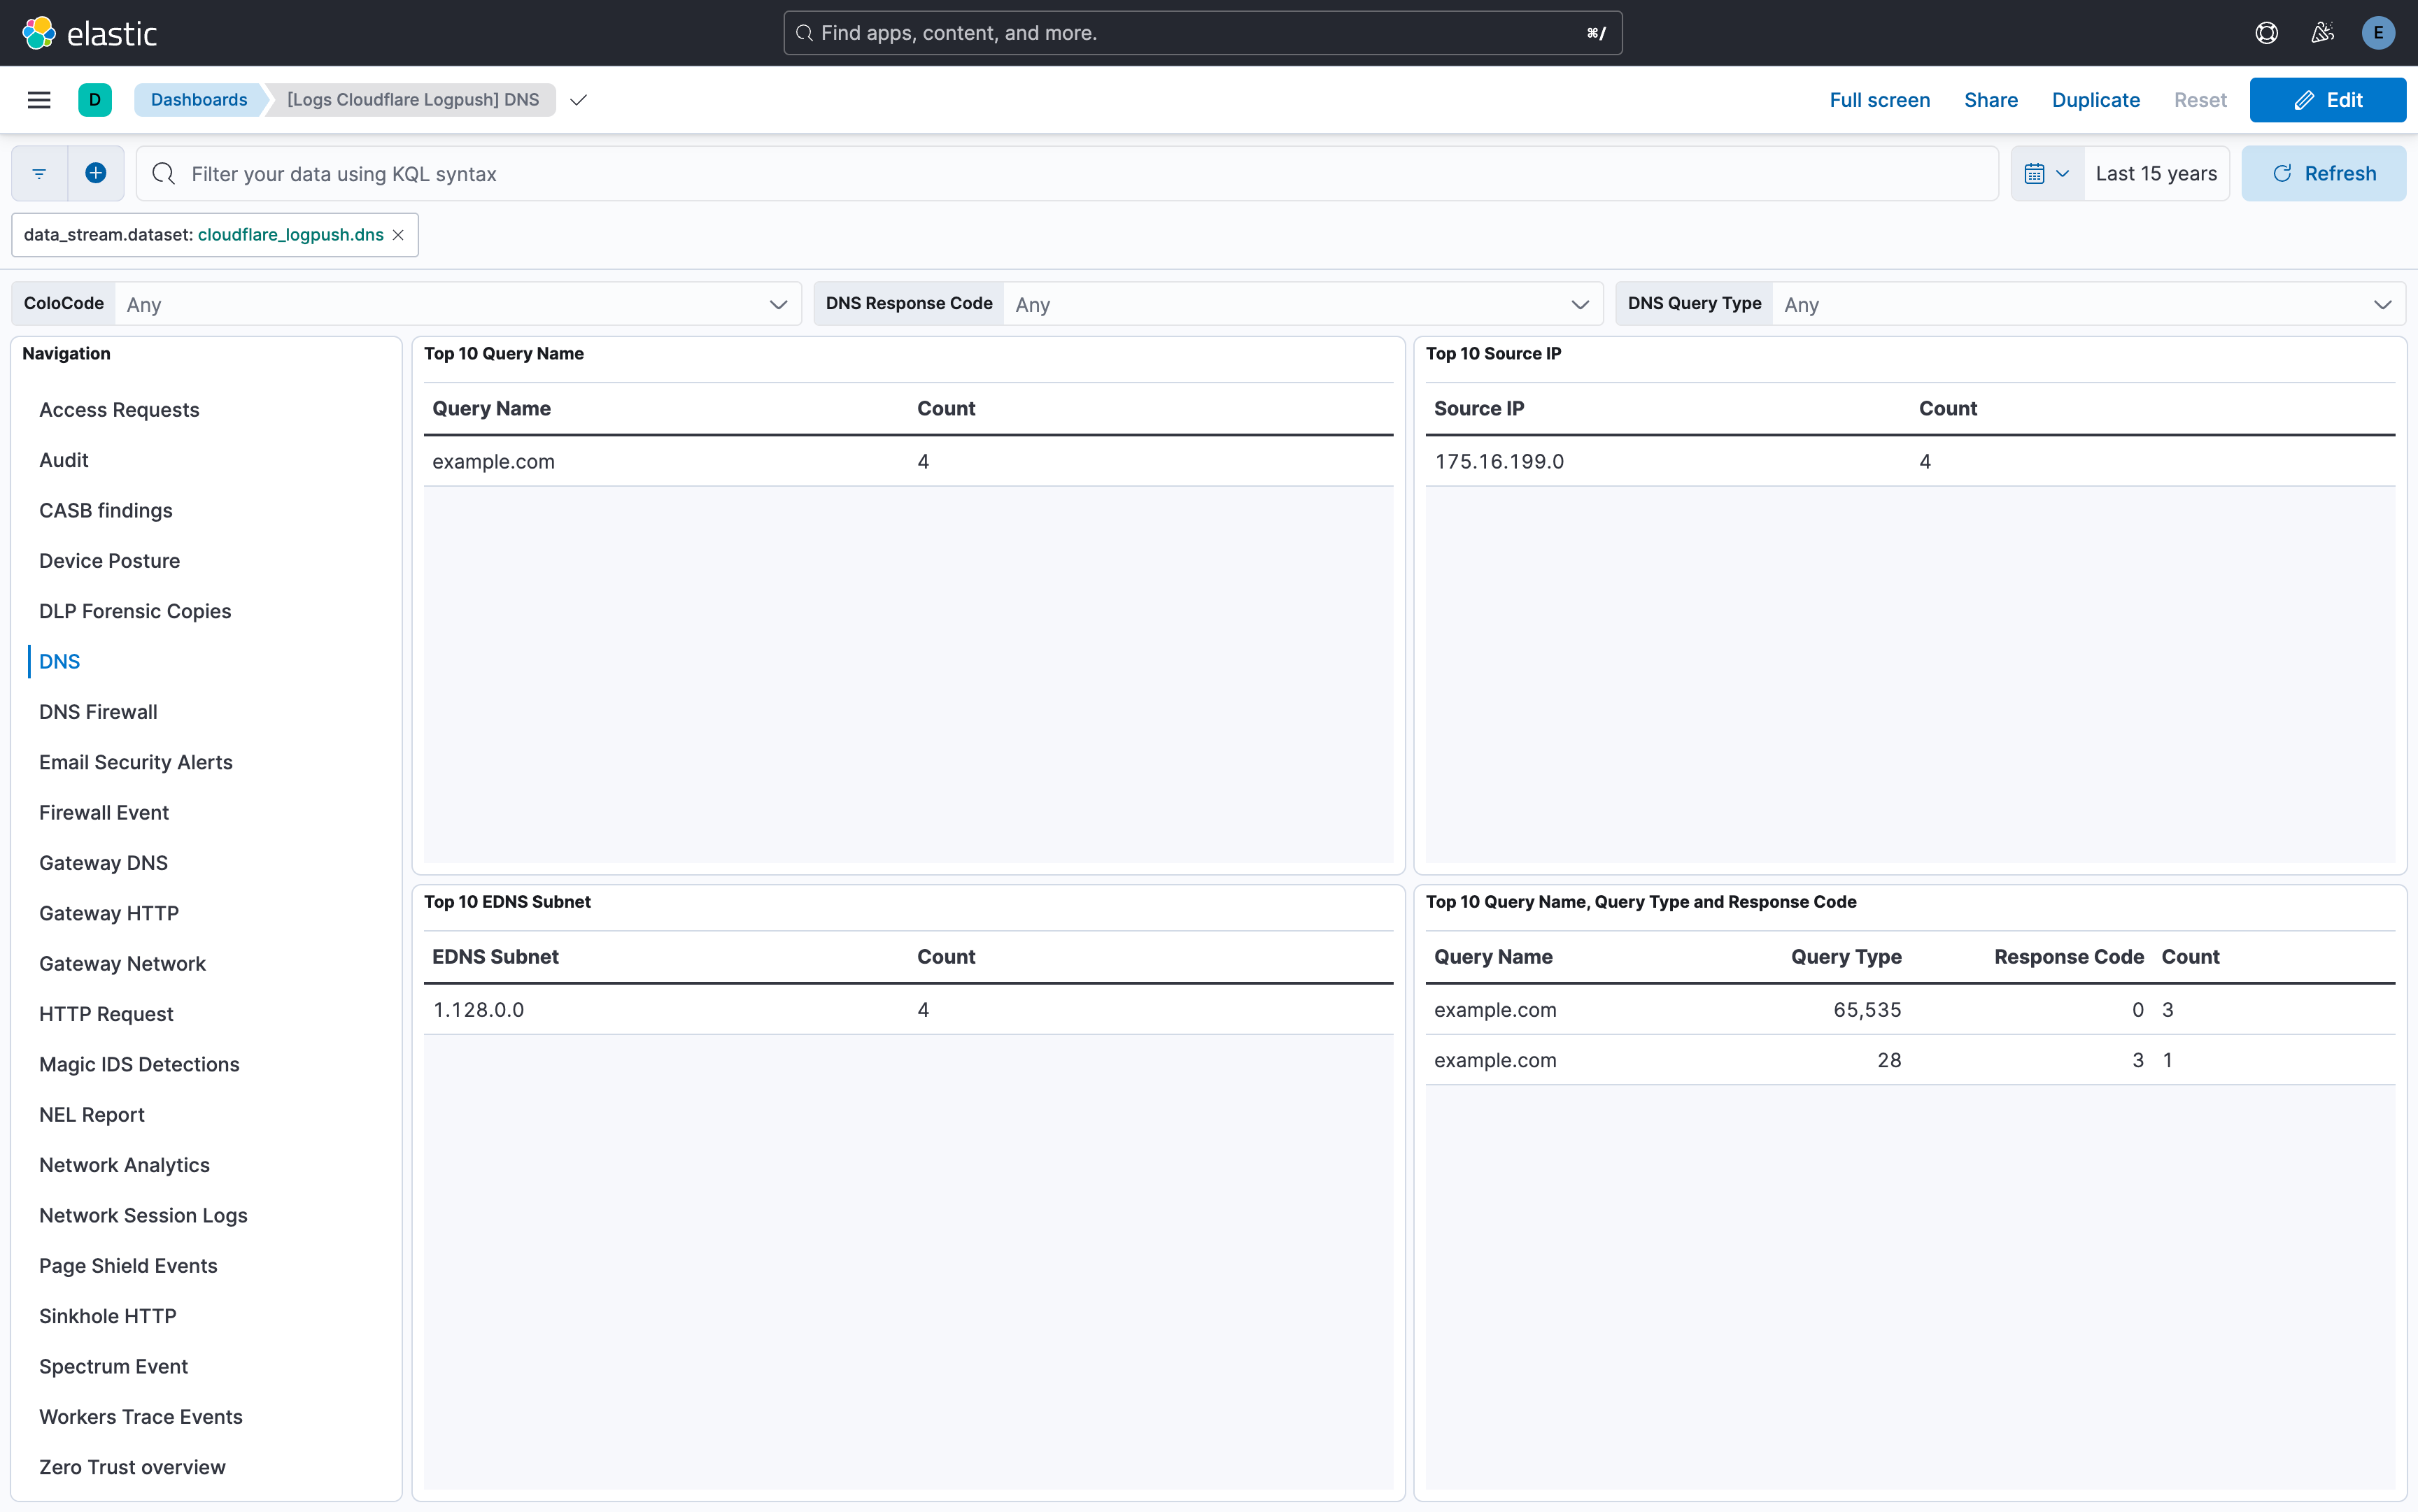The height and width of the screenshot is (1512, 2418).
Task: Click the global search field
Action: coord(1203,33)
